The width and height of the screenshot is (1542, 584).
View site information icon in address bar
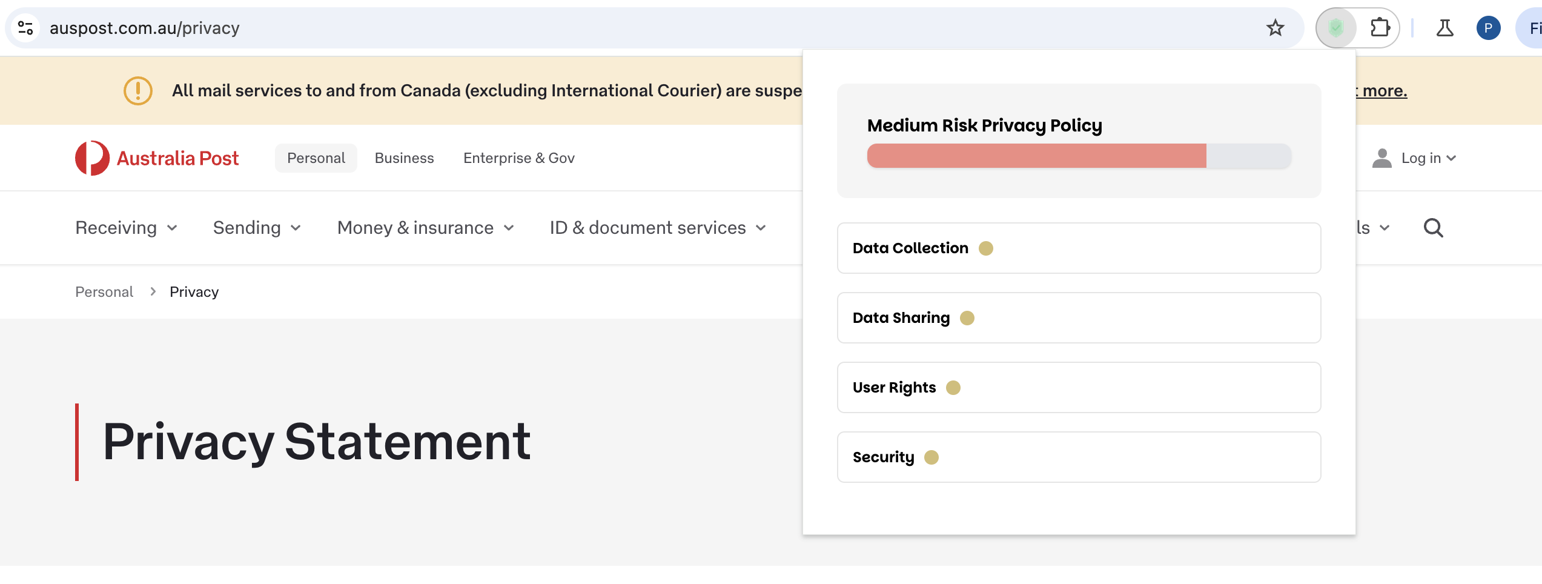coord(25,28)
